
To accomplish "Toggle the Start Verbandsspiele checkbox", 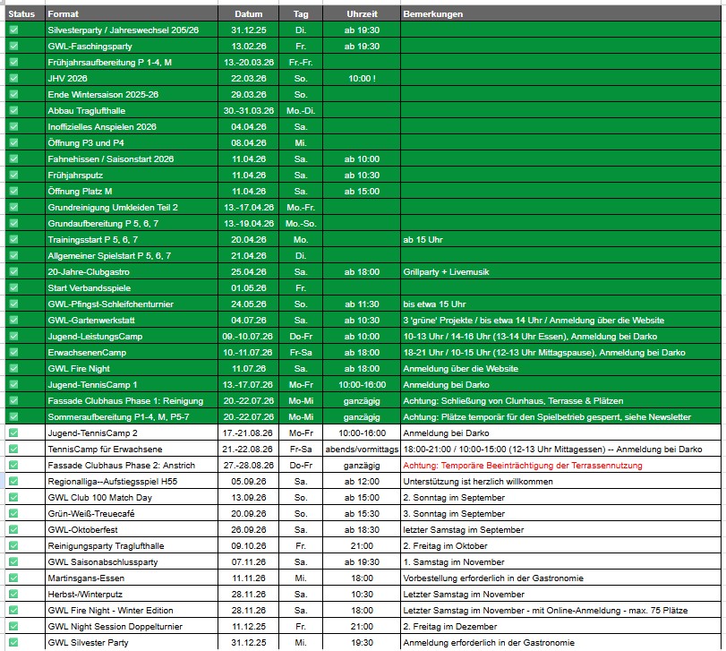I will click(x=14, y=288).
